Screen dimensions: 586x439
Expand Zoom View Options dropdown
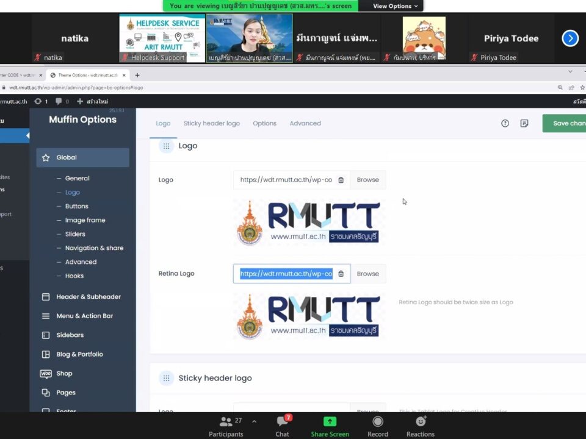tap(395, 6)
